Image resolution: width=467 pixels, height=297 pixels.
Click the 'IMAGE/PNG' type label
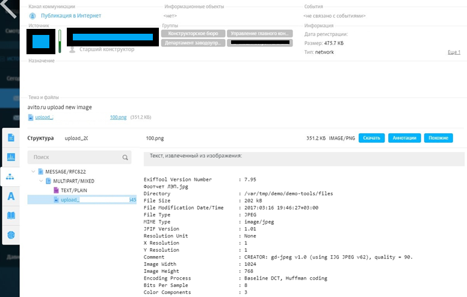tap(342, 138)
